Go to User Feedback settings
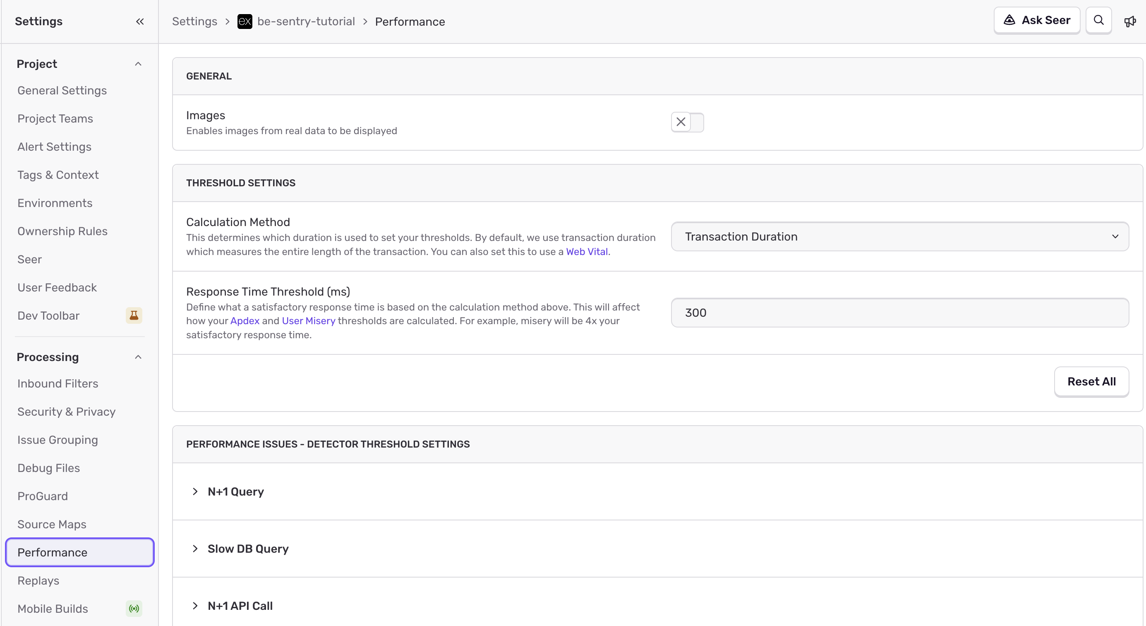 coord(57,287)
